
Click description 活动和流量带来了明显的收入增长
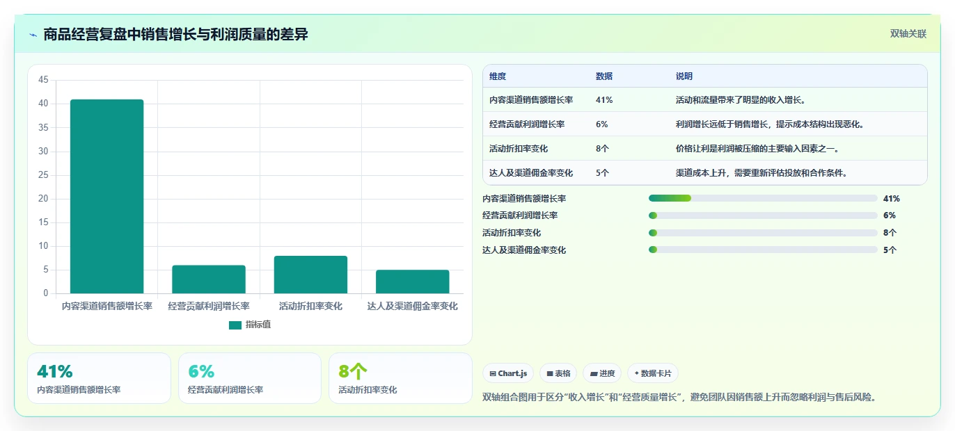741,100
